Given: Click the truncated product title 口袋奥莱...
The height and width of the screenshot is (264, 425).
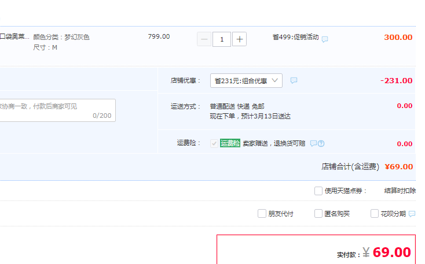Looking at the screenshot, I should pos(14,37).
